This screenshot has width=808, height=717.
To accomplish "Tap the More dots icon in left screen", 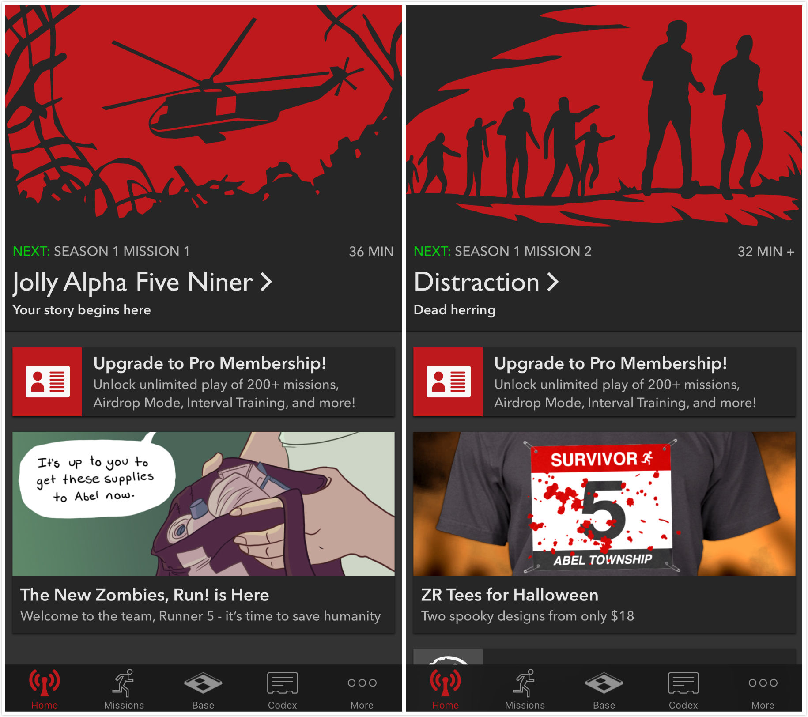I will point(362,683).
